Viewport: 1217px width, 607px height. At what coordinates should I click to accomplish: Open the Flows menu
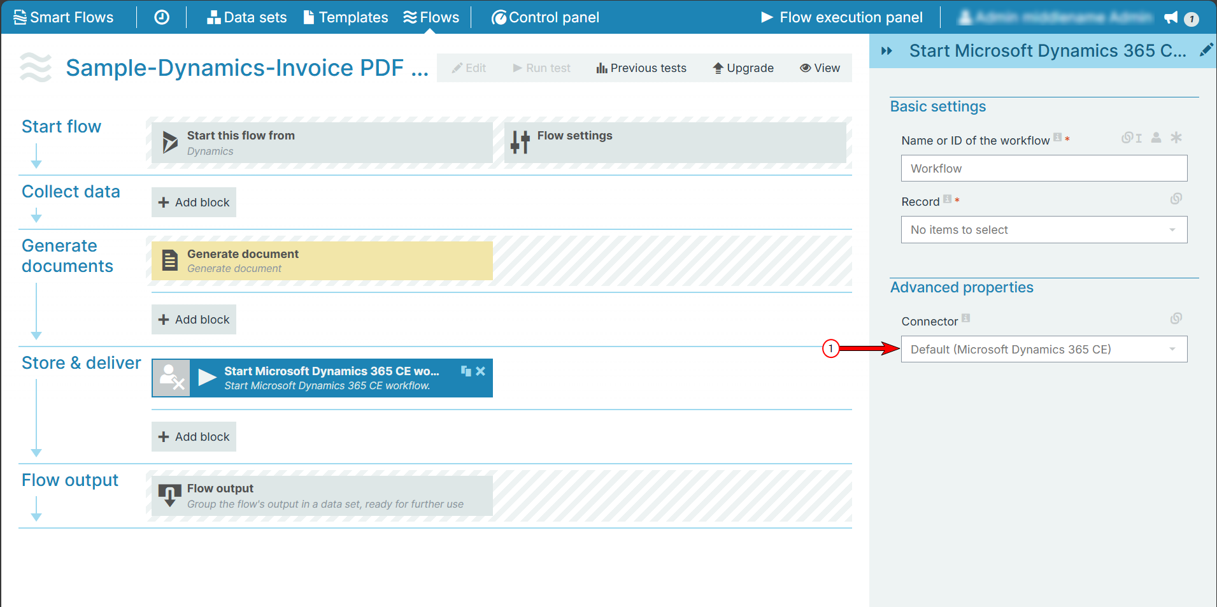pyautogui.click(x=431, y=17)
